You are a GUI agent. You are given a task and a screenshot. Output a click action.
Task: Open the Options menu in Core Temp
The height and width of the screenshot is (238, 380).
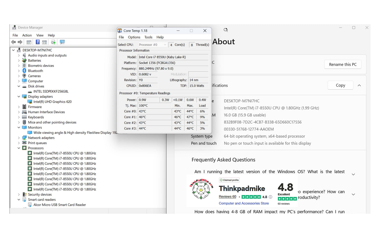(134, 37)
